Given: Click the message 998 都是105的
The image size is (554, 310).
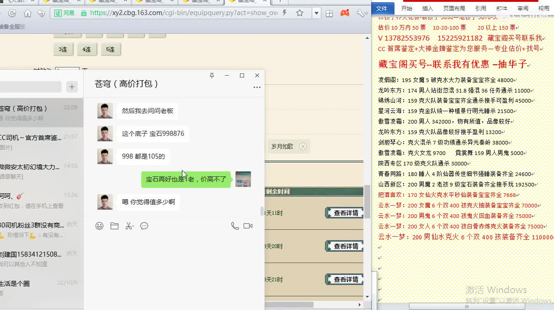Looking at the screenshot, I should 144,156.
